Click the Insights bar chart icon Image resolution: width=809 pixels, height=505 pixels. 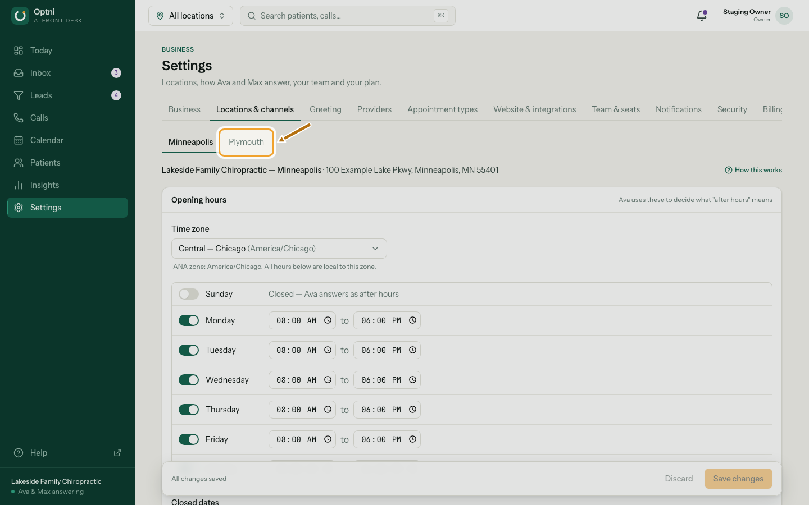19,185
